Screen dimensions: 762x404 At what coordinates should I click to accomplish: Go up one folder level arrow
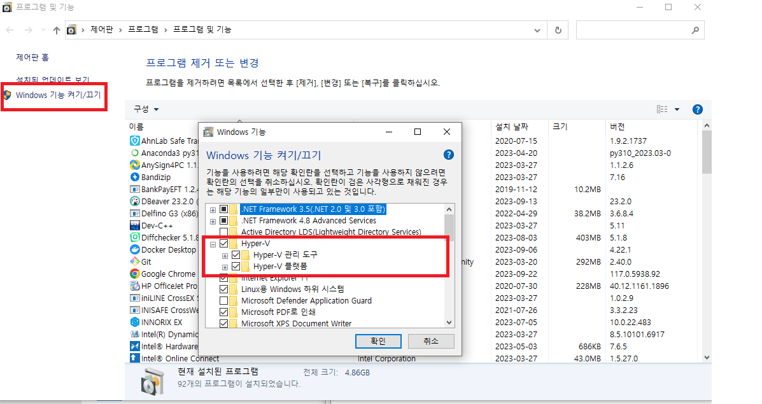click(x=57, y=30)
